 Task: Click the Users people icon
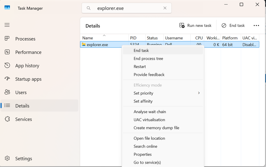7,92
